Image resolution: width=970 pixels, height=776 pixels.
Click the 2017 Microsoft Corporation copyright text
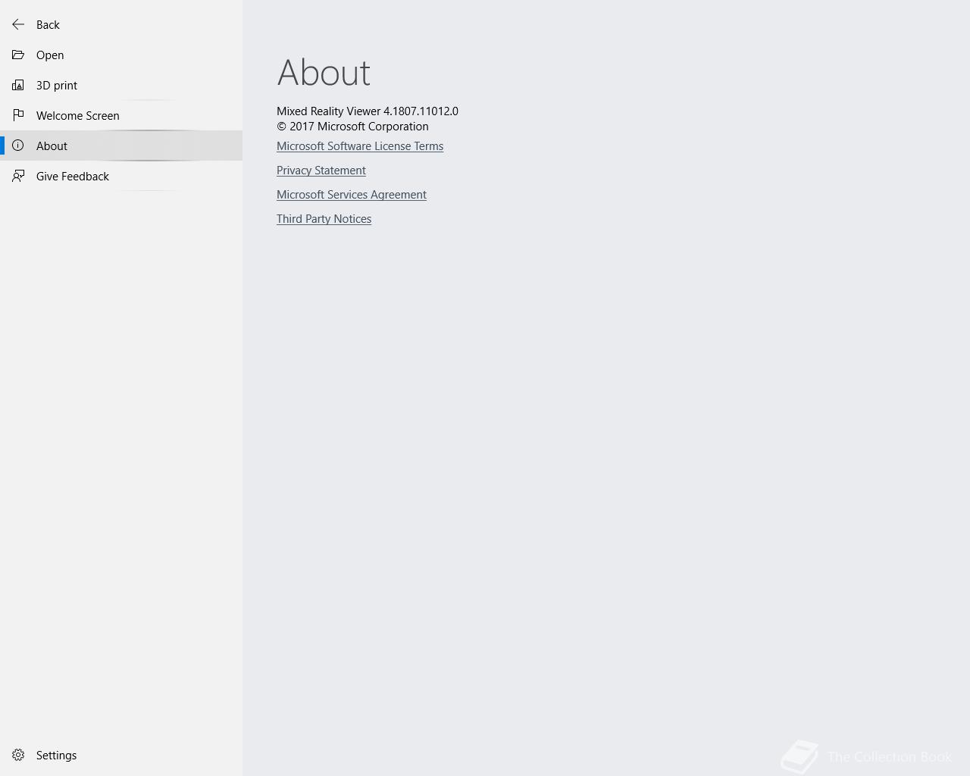[x=352, y=127]
